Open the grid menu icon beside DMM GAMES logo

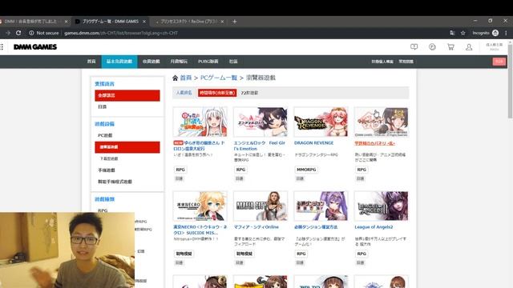(x=2, y=47)
